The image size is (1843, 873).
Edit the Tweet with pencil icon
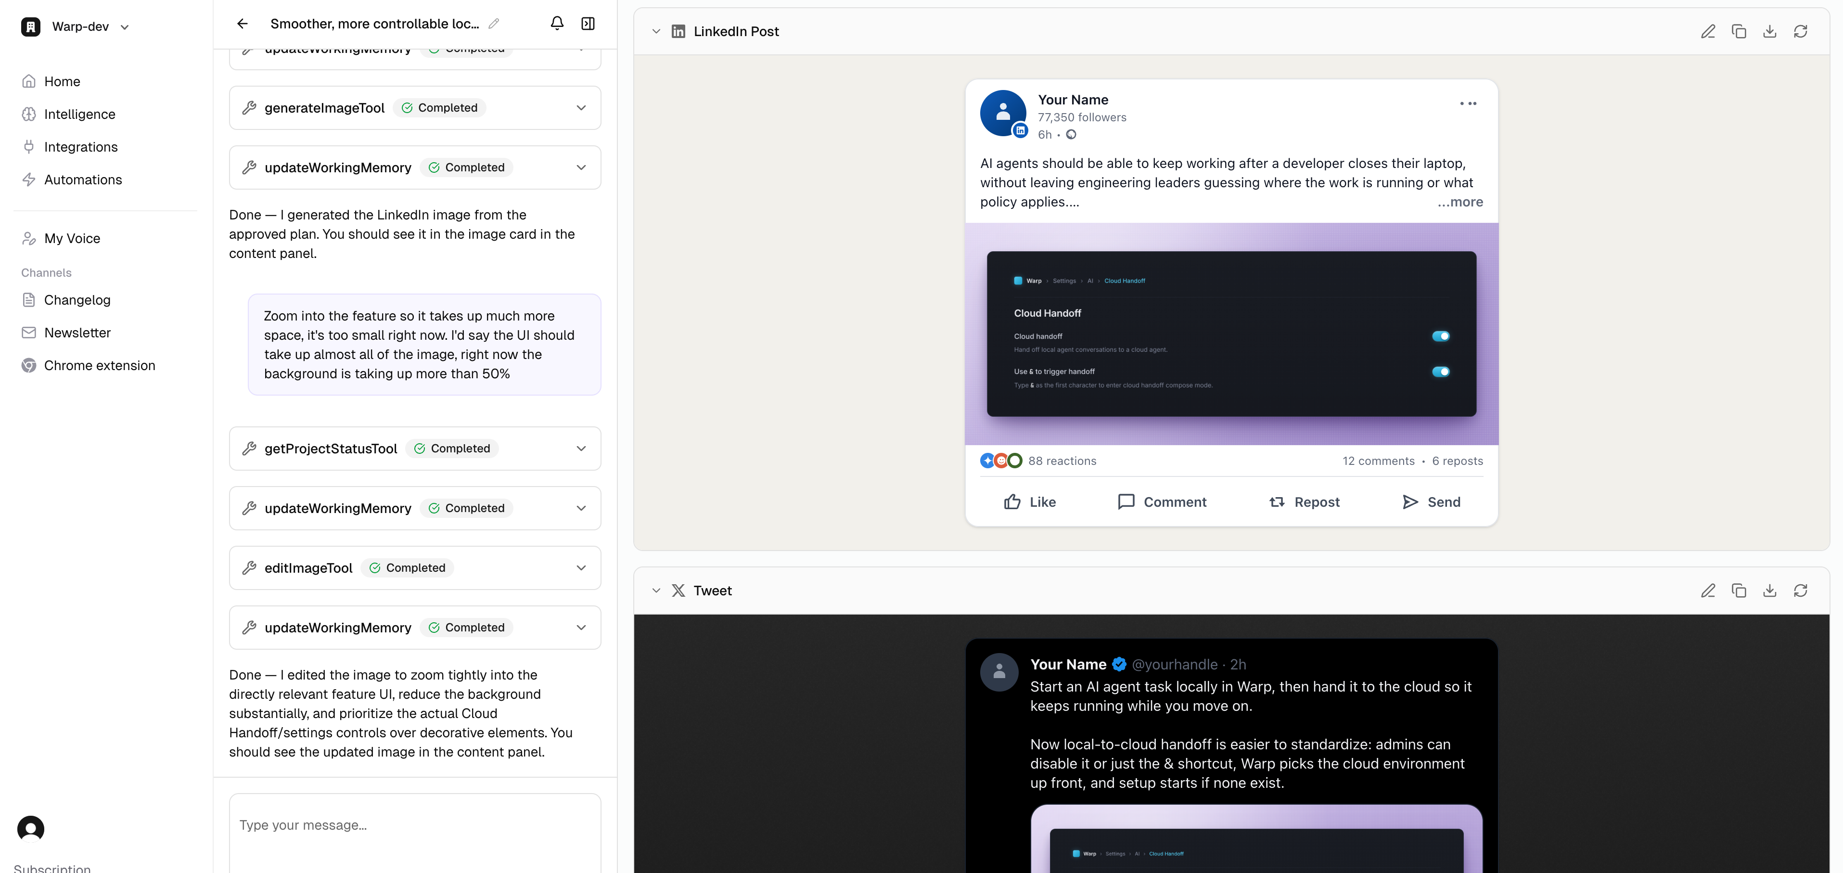[x=1708, y=591]
